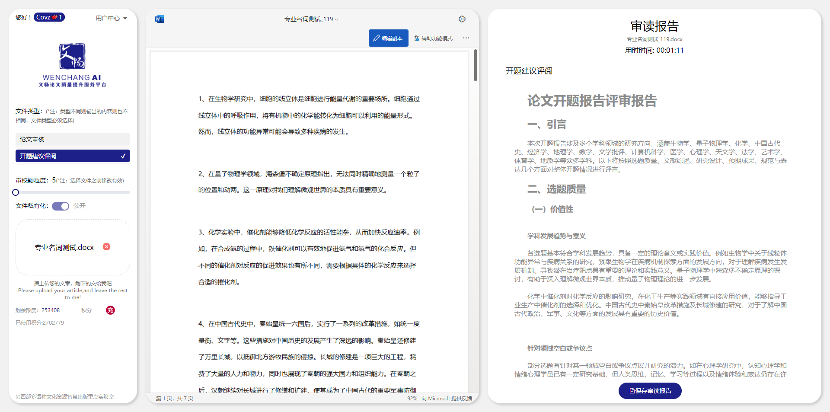The image size is (830, 412).
Task: Click the document vertical scrollbar
Action: point(476,65)
